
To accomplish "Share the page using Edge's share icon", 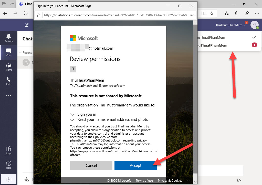I will click(246, 13).
